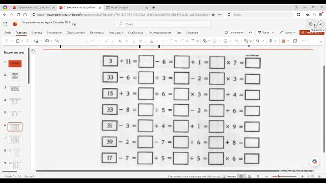Viewport: 326px width, 183px height.
Task: Click the catch-up activity icon
Action: click(251, 33)
